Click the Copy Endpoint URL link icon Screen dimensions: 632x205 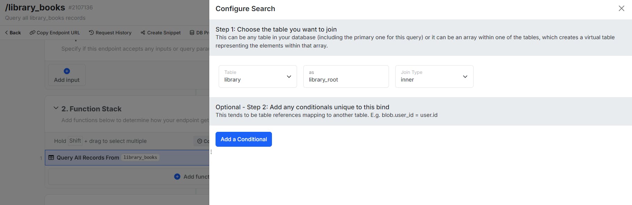(x=32, y=33)
